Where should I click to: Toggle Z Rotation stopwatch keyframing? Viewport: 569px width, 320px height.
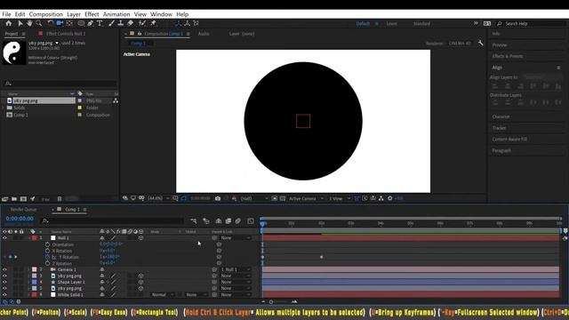pos(47,263)
